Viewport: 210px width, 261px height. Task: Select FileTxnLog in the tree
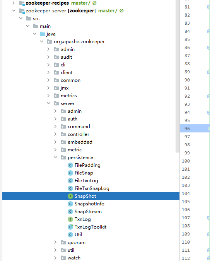(x=86, y=181)
